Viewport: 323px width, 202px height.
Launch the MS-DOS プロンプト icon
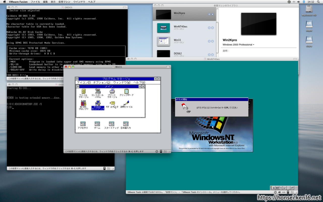(x=83, y=103)
